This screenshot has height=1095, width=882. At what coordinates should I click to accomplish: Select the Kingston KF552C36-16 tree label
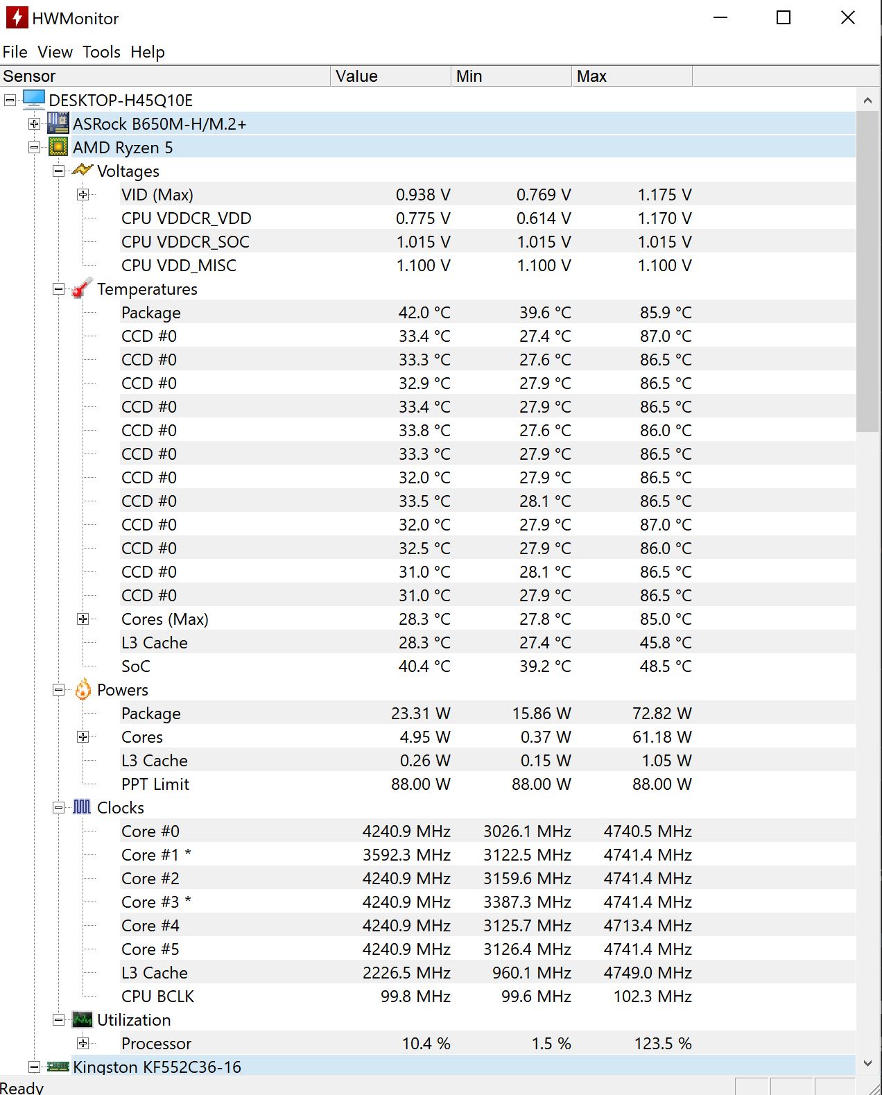point(157,1067)
